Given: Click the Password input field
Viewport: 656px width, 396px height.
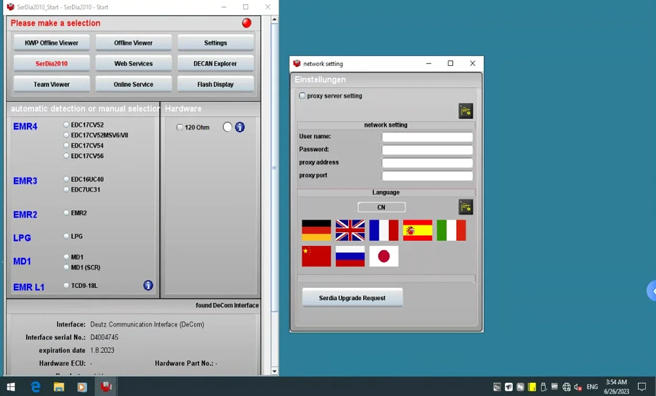Looking at the screenshot, I should [x=427, y=150].
